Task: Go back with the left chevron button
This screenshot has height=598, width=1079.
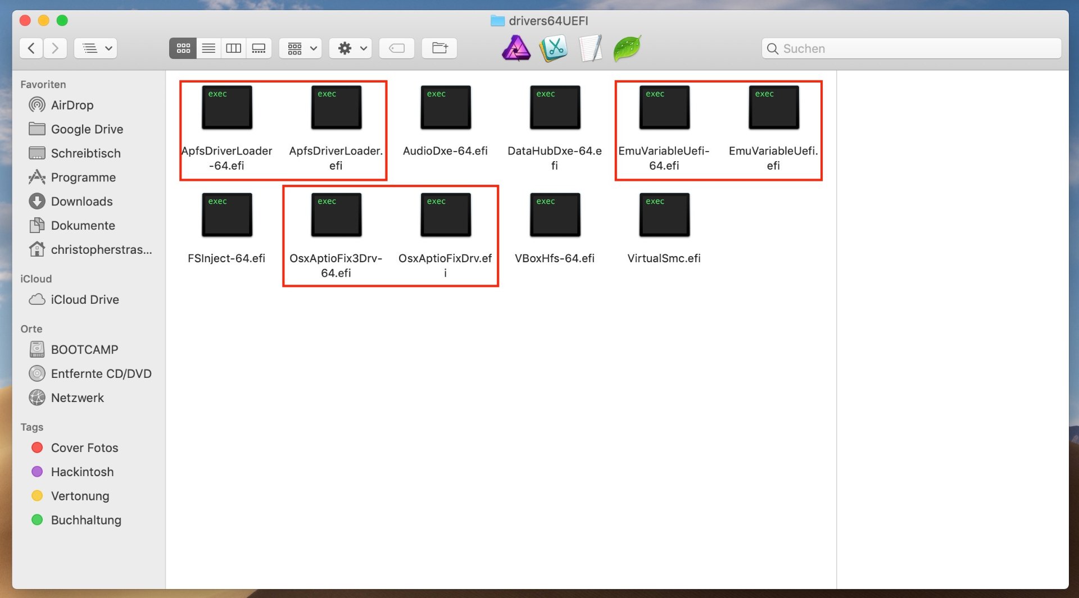Action: click(31, 48)
